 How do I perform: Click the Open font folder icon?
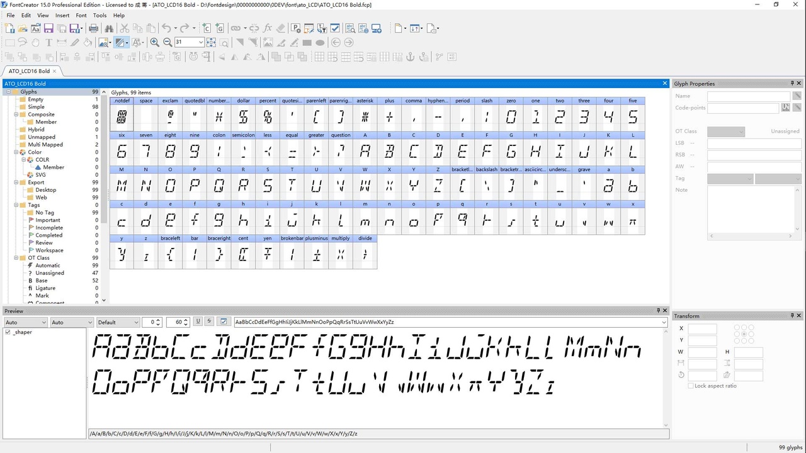23,28
